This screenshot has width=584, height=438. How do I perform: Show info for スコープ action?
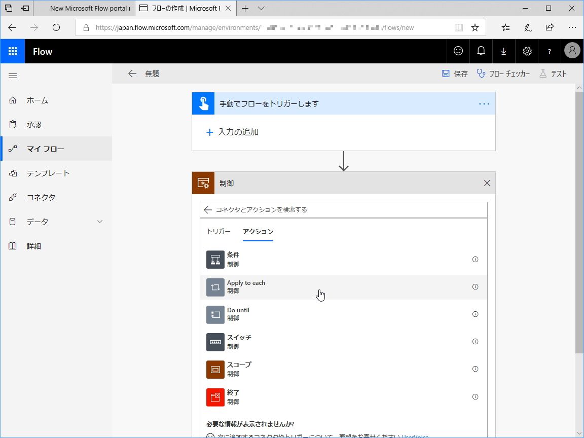475,369
